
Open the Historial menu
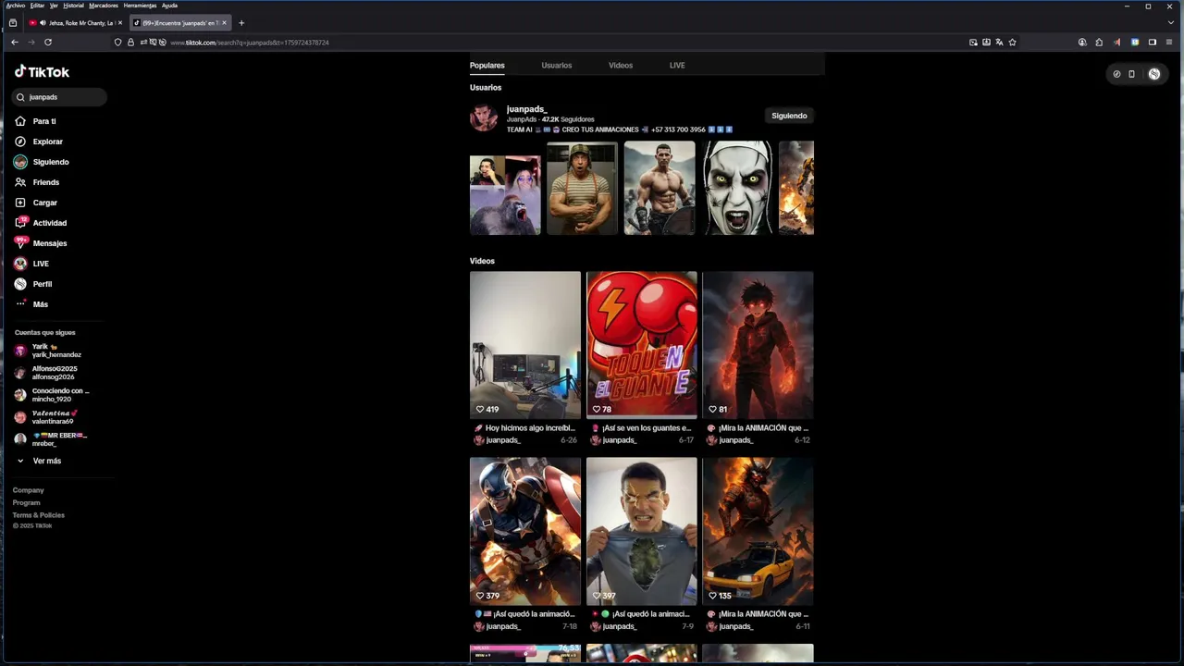73,6
